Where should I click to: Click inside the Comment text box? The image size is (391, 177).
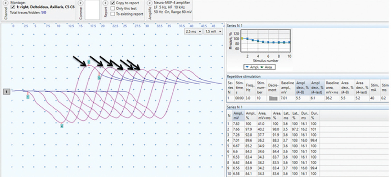92,10
